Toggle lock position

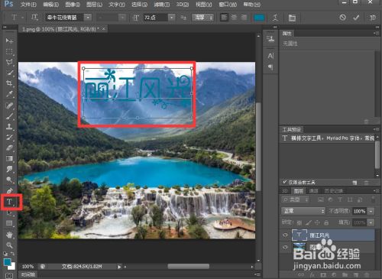point(317,222)
